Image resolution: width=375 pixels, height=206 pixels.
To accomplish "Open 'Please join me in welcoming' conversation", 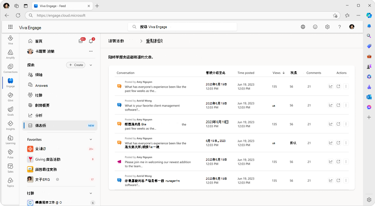I will 158,164.
